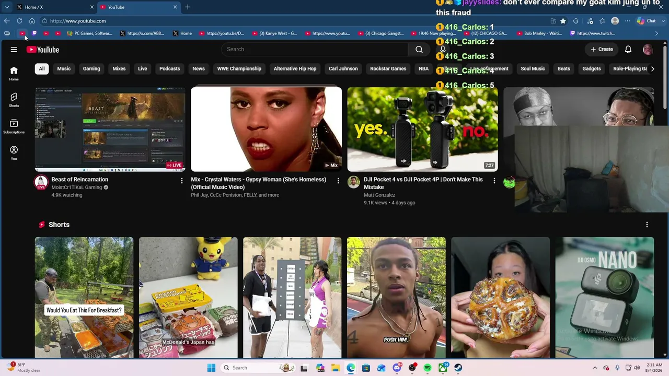Viewport: 669px width, 376px height.
Task: Select the Mixes filter chip
Action: (x=119, y=68)
